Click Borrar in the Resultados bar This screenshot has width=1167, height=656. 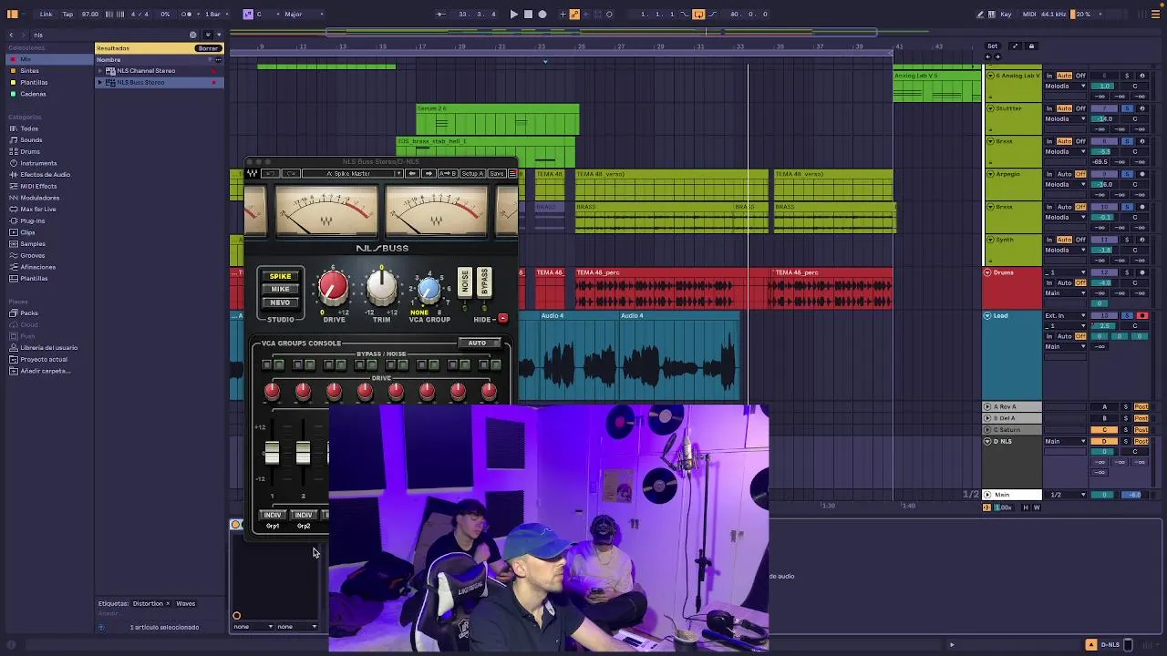(x=208, y=48)
